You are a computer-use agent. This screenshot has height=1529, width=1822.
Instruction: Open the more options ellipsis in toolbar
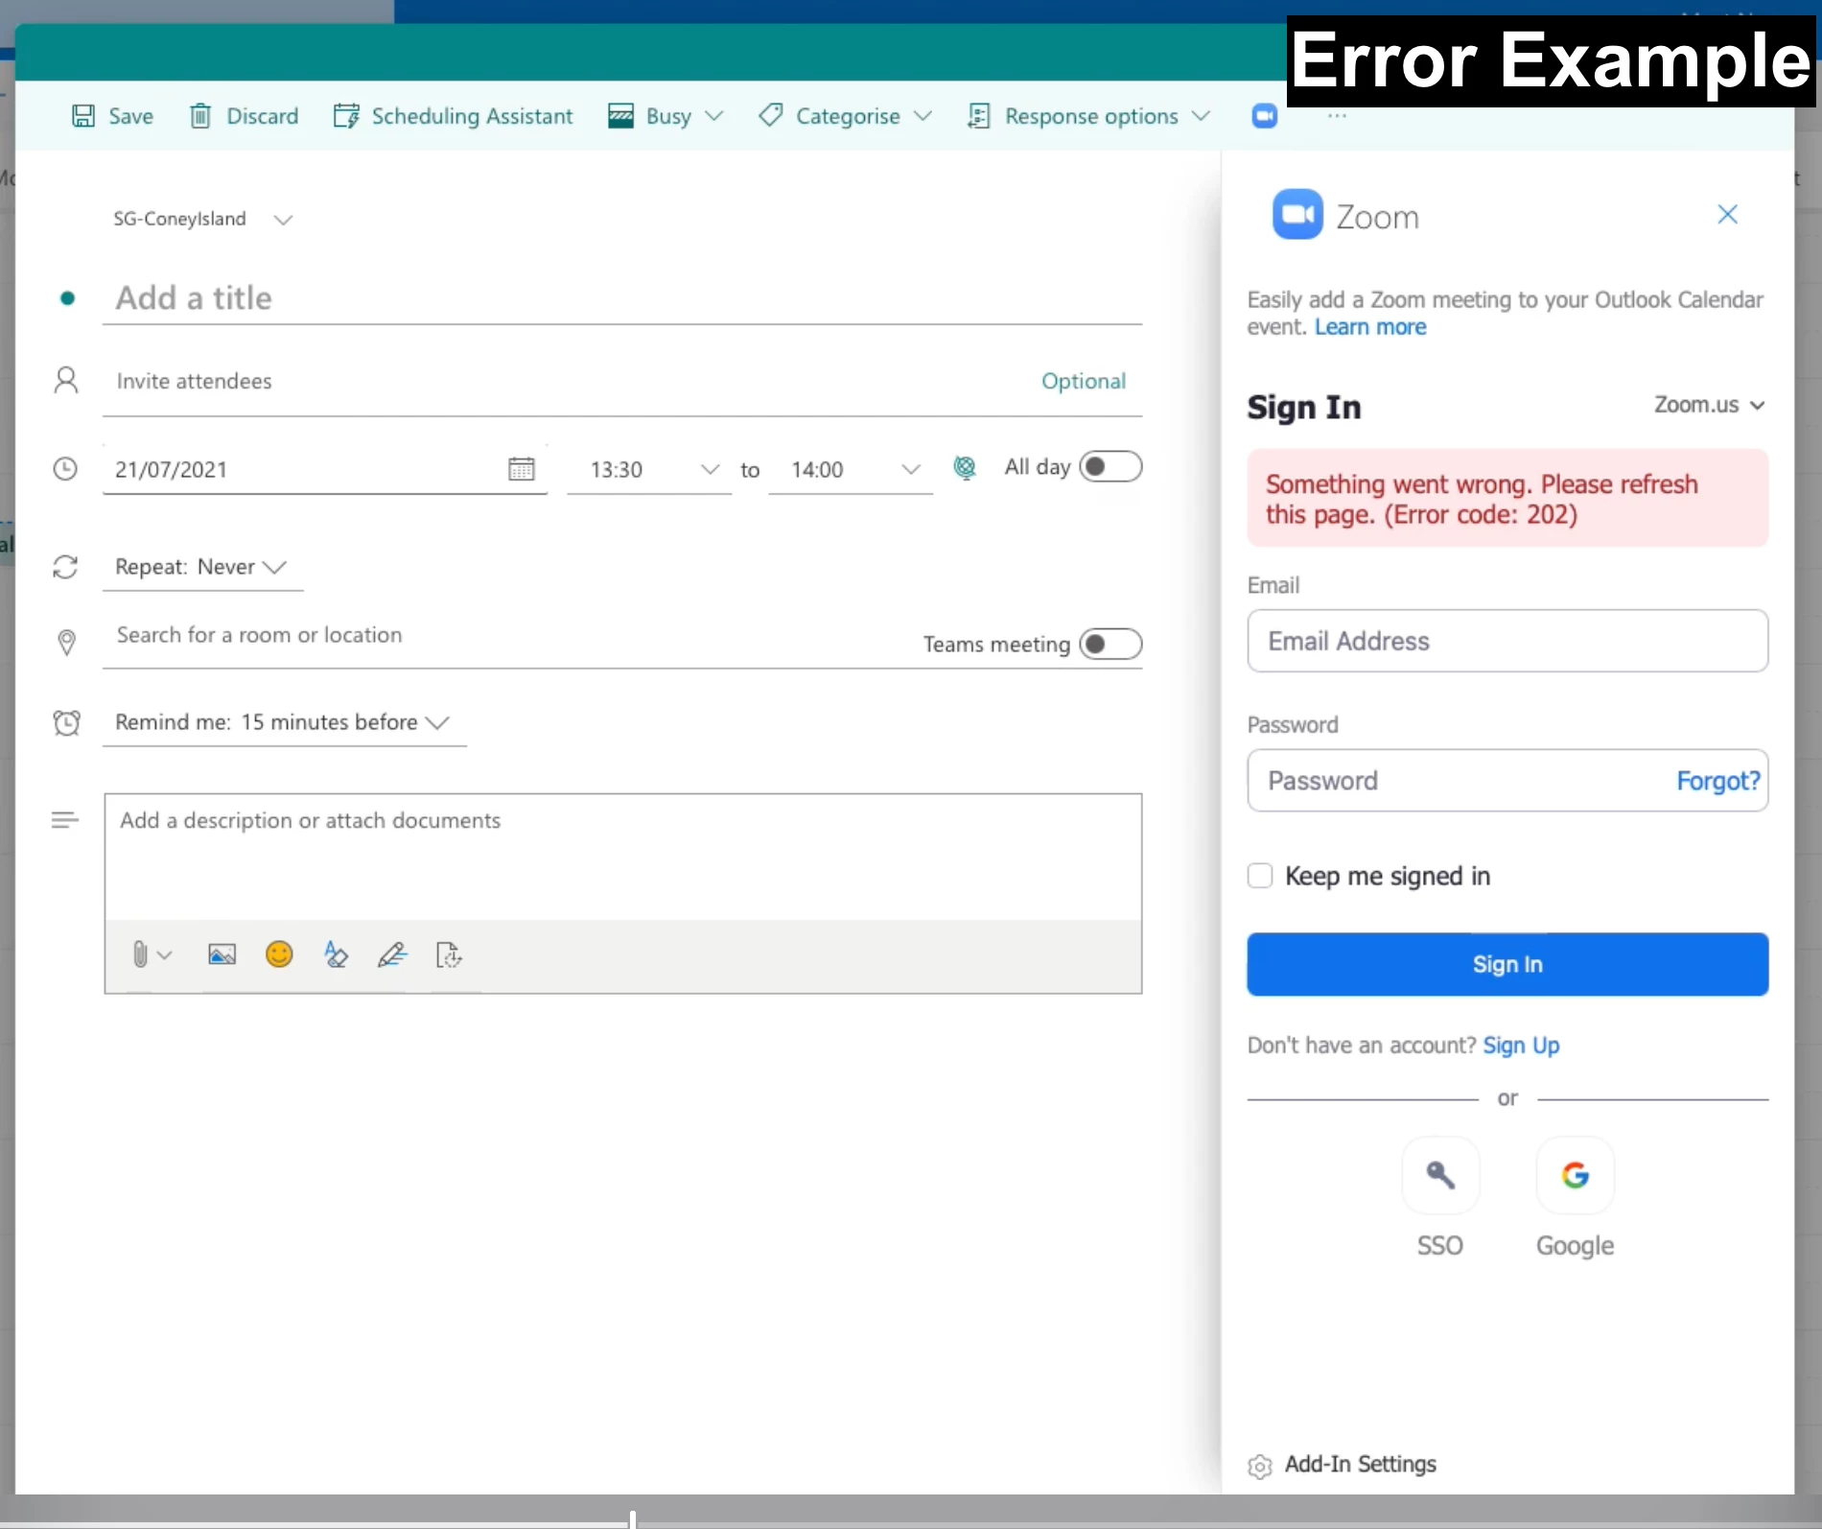coord(1337,116)
